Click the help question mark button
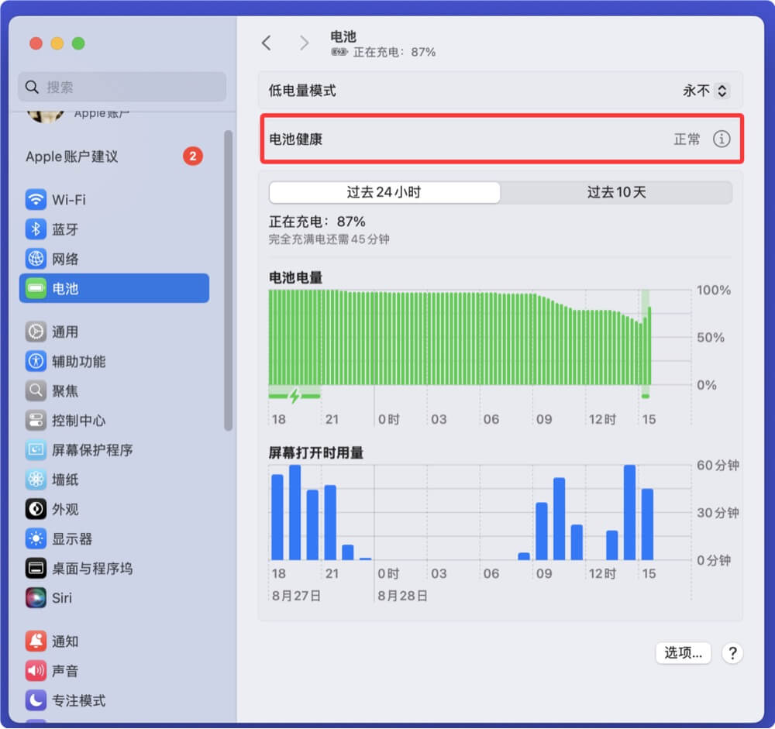The height and width of the screenshot is (729, 775). pos(732,653)
